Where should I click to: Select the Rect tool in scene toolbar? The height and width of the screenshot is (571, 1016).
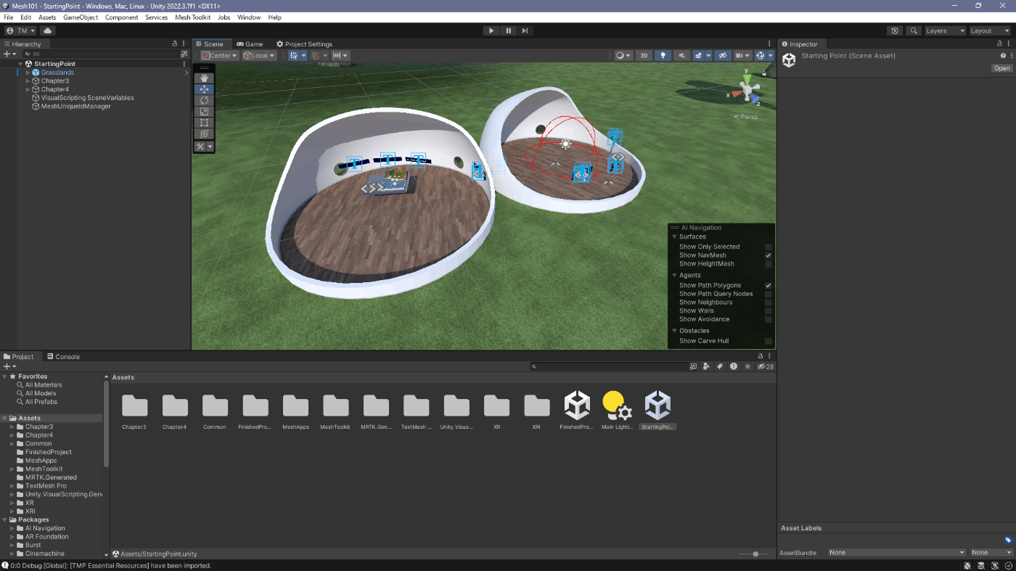[204, 123]
